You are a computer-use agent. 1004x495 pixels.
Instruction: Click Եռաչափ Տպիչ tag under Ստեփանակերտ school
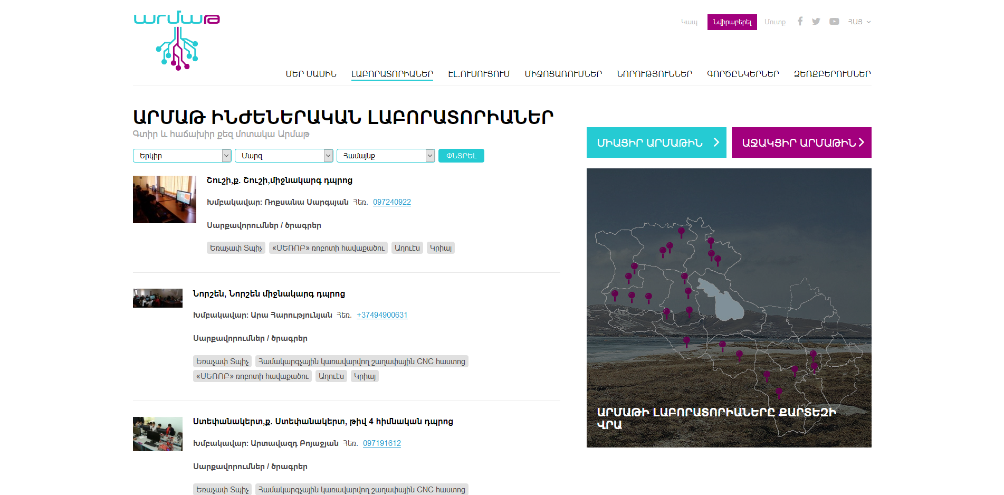222,489
